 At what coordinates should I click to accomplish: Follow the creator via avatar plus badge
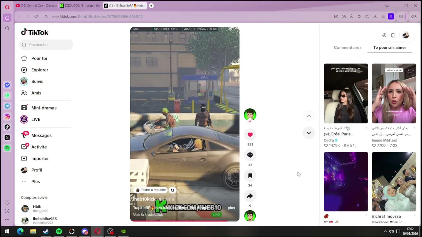pos(250,121)
